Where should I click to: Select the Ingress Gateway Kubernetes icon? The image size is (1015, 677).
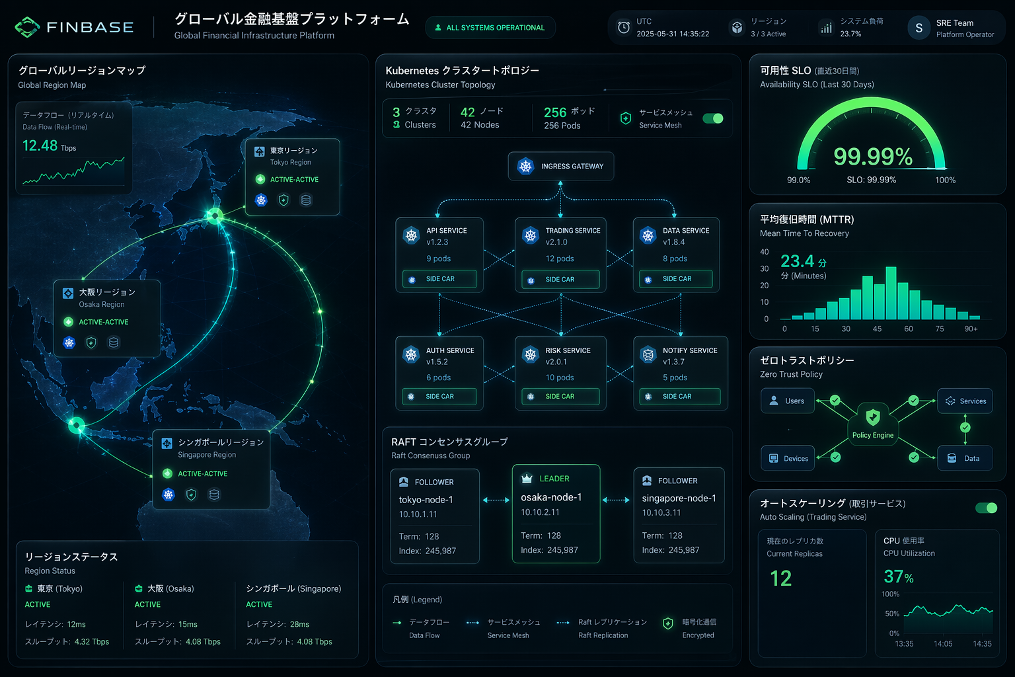[x=525, y=166]
